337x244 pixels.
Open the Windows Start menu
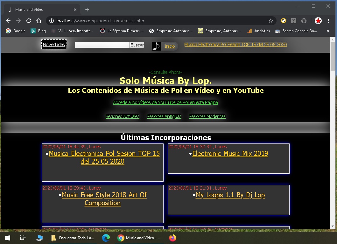(7, 238)
